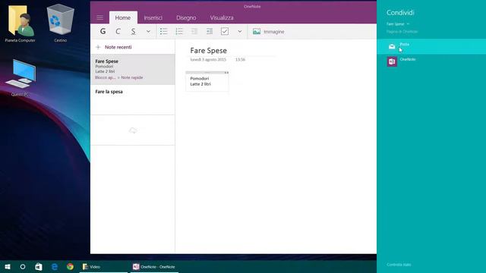The image size is (486, 273).
Task: Open the OneNote hamburger menu
Action: (99, 17)
